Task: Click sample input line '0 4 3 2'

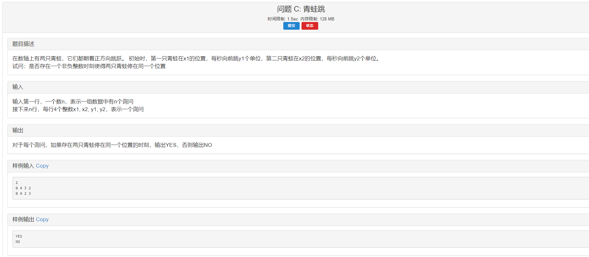Action: (x=23, y=188)
